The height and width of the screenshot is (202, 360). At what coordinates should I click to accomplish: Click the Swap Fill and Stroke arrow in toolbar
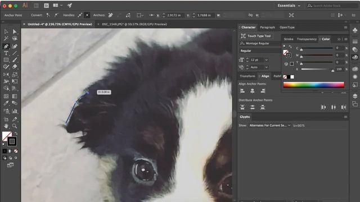[16, 133]
